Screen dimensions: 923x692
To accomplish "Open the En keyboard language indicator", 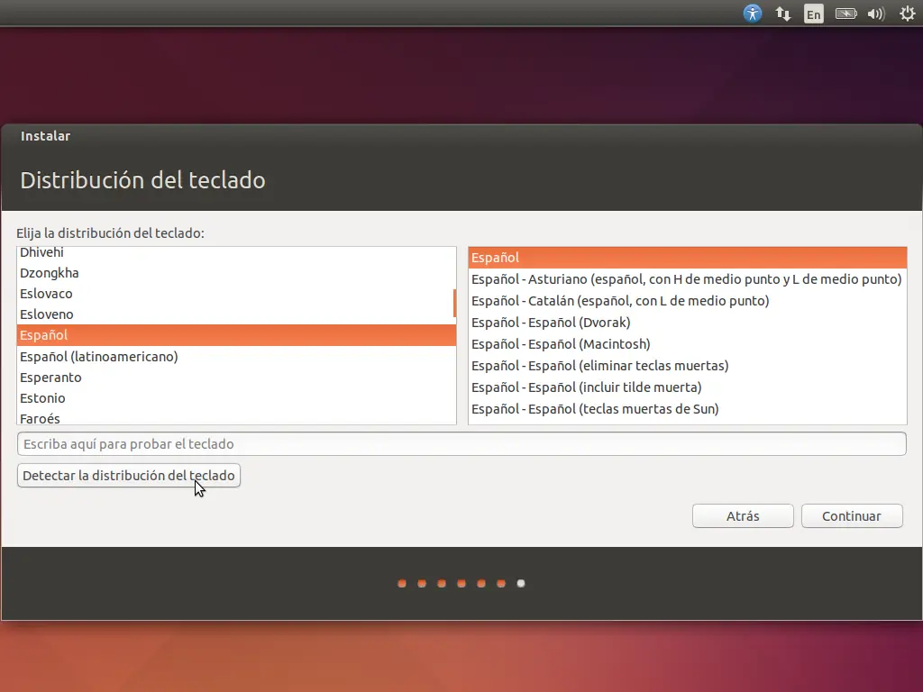I will click(814, 14).
